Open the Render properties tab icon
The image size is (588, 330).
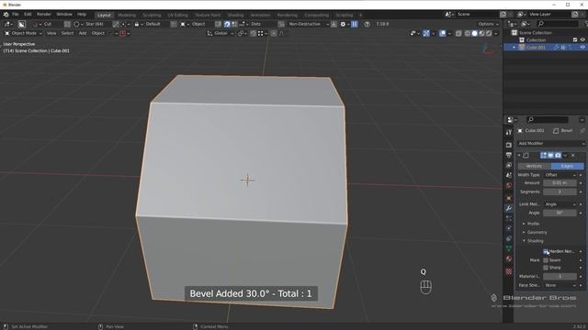[x=509, y=145]
